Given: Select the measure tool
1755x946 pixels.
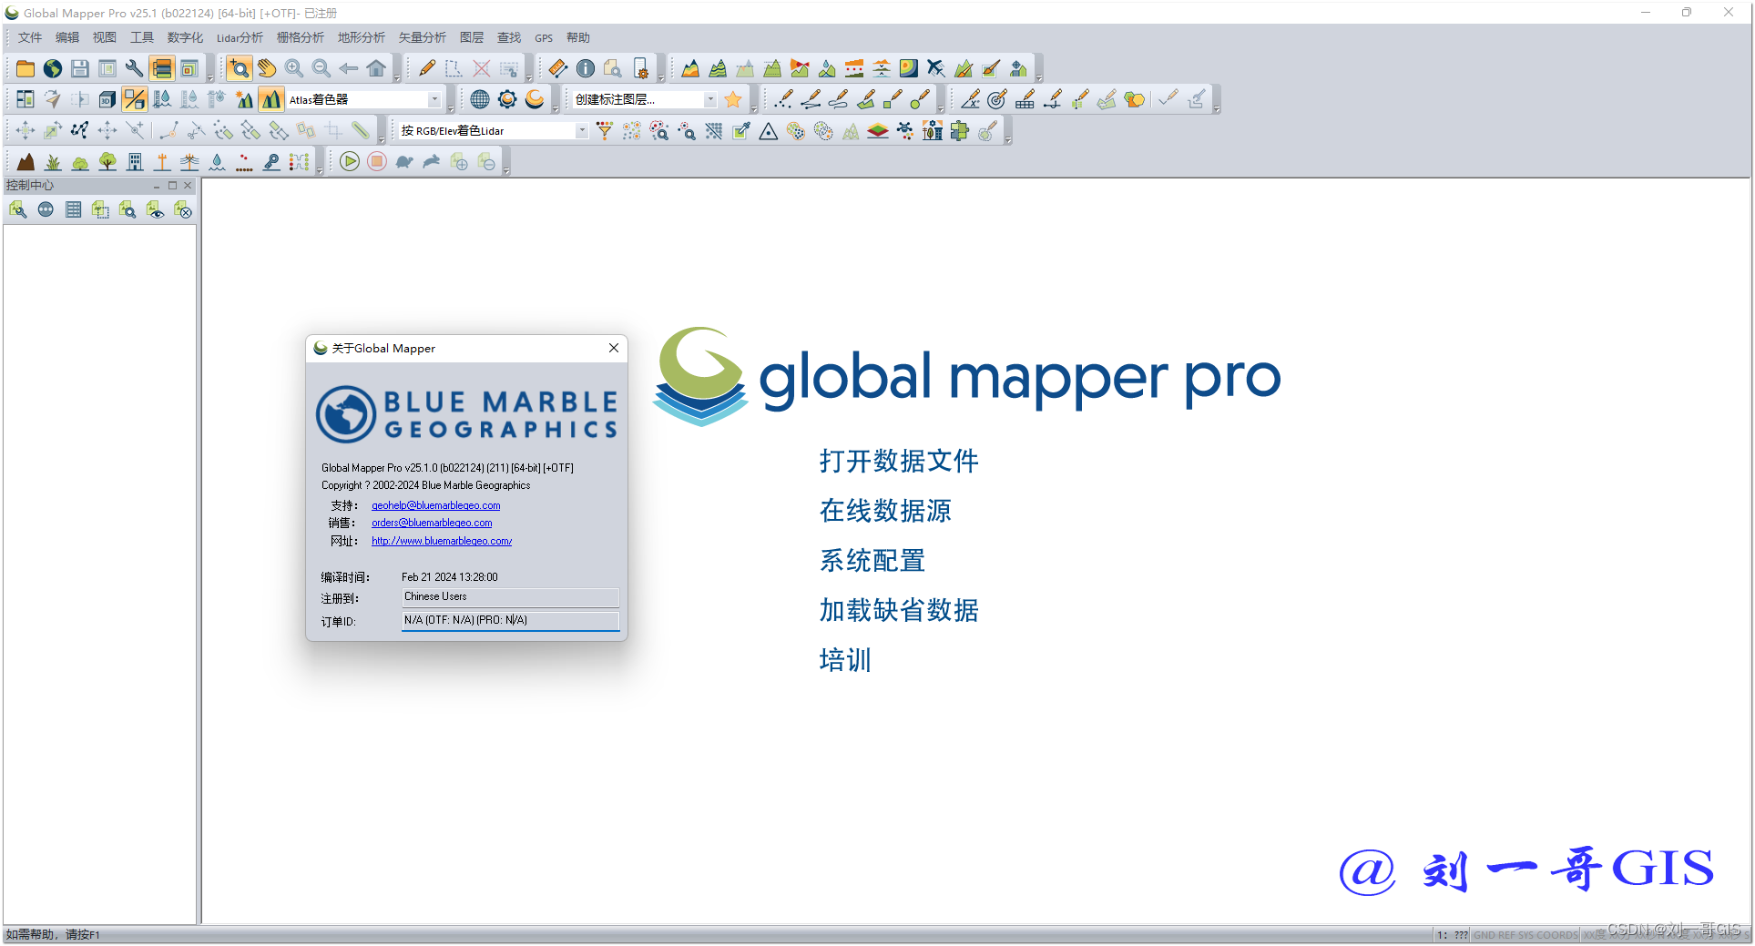Looking at the screenshot, I should pyautogui.click(x=556, y=68).
